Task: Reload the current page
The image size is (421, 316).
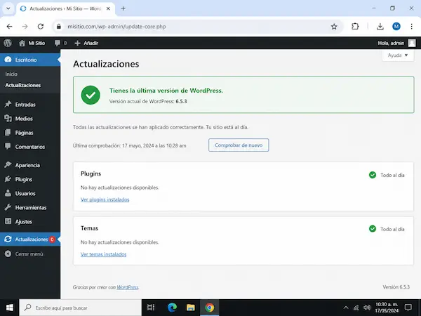Action: [x=41, y=27]
